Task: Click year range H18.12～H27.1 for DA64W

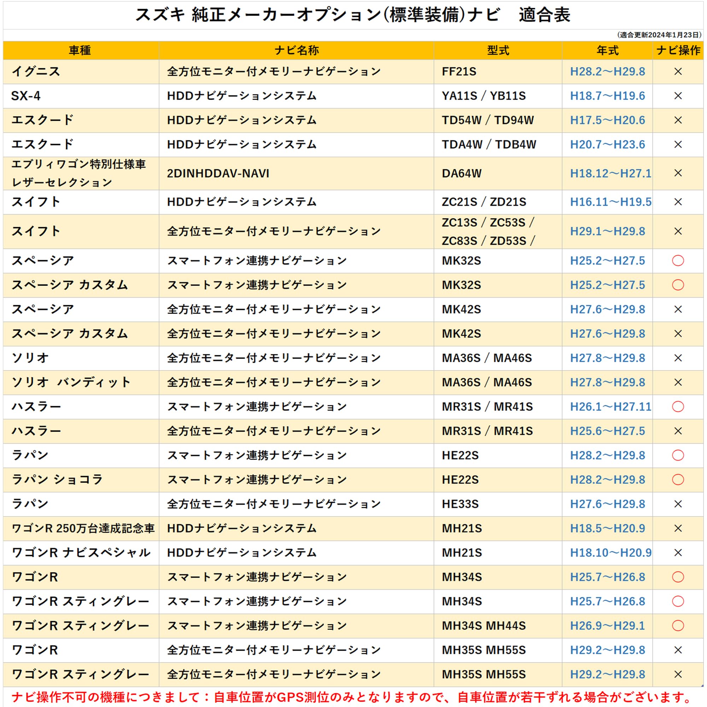Action: click(x=610, y=173)
